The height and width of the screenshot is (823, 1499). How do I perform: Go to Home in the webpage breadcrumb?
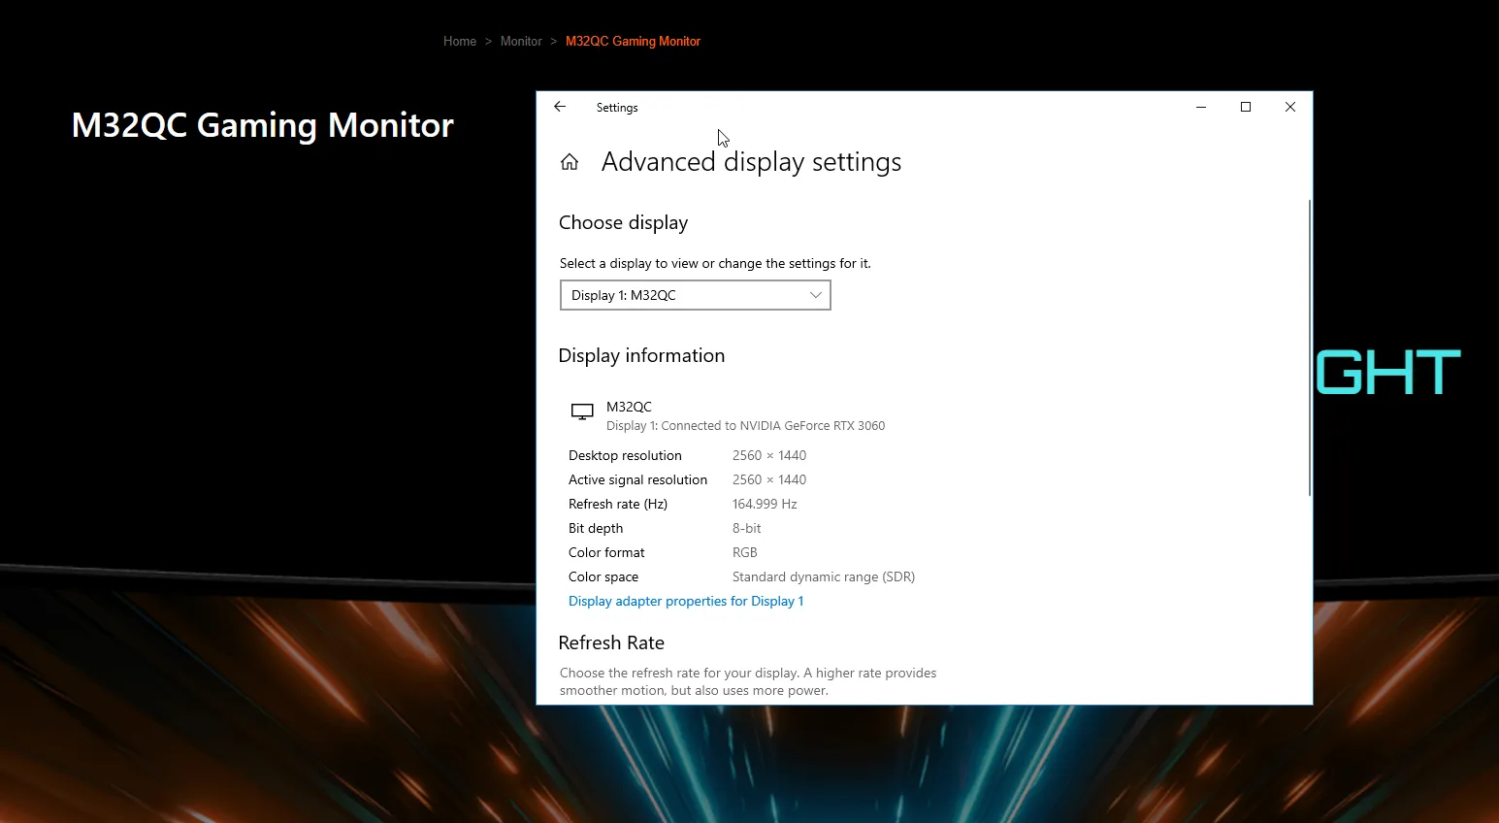click(460, 41)
